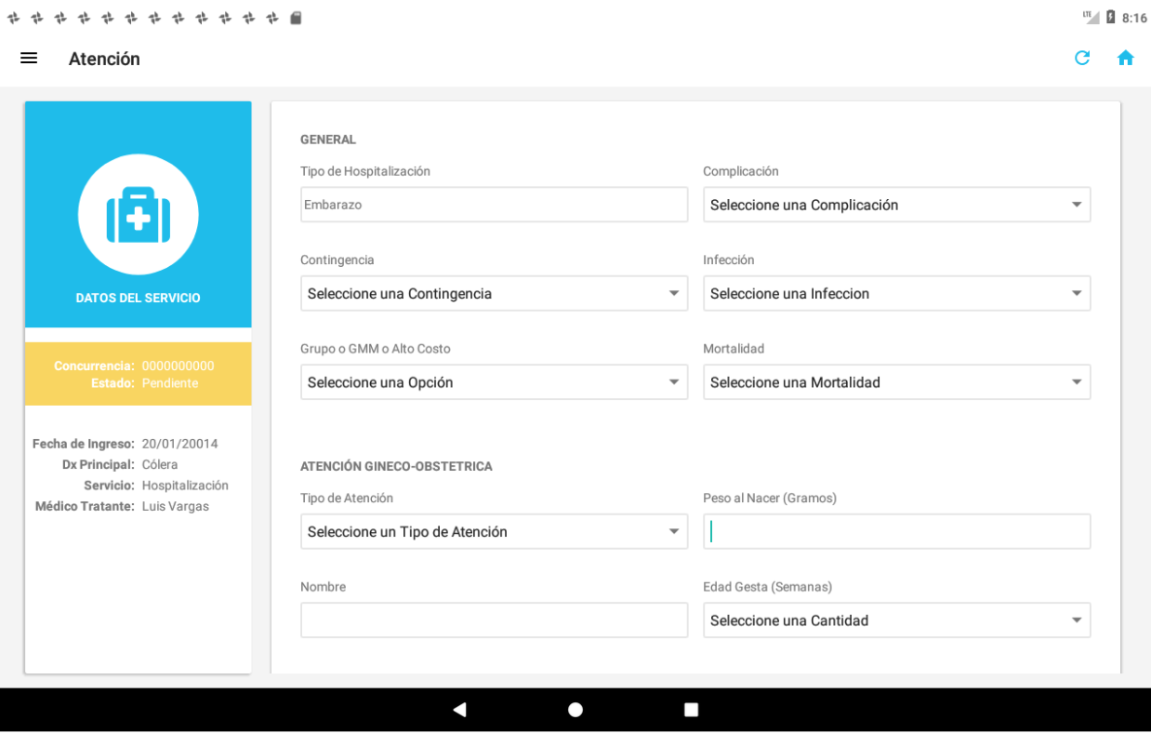Screen dimensions: 1151x733
Task: Click the Nombre text field
Action: tap(494, 620)
